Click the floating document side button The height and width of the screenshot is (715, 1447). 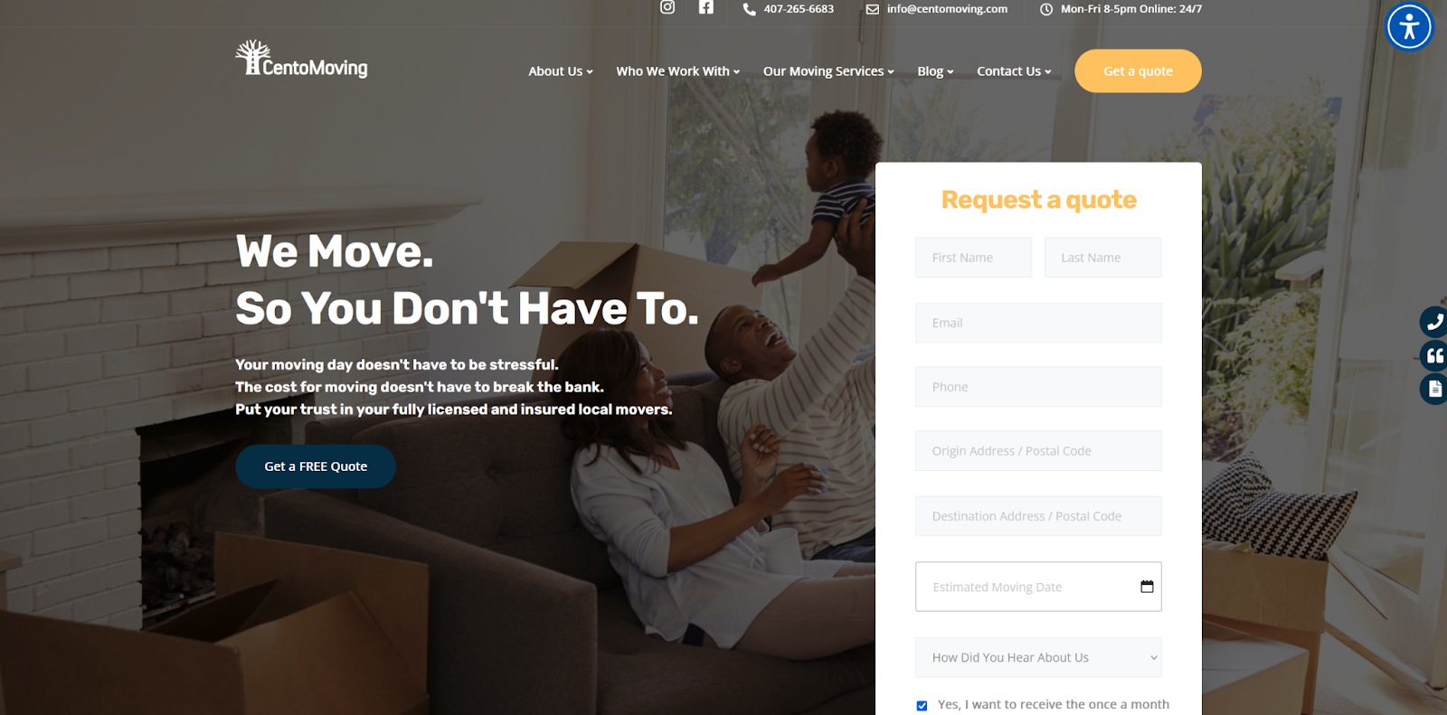point(1433,390)
